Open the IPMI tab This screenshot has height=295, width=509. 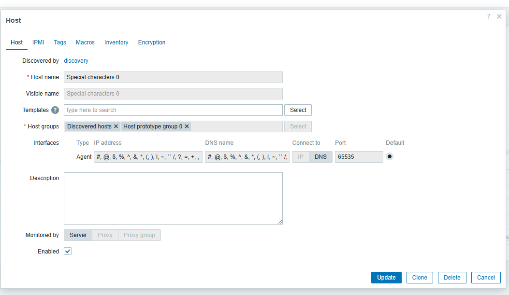(38, 42)
